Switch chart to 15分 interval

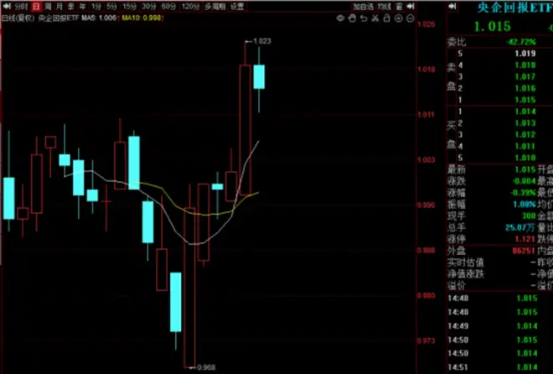tap(128, 6)
